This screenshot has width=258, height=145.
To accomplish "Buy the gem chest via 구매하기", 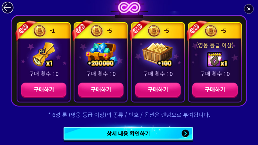I will [x=101, y=90].
